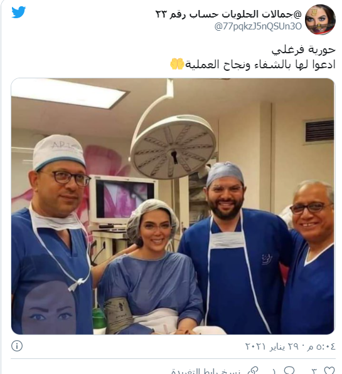342x374 pixels.
Task: Open the Twitter info circle icon
Action: coord(17,346)
